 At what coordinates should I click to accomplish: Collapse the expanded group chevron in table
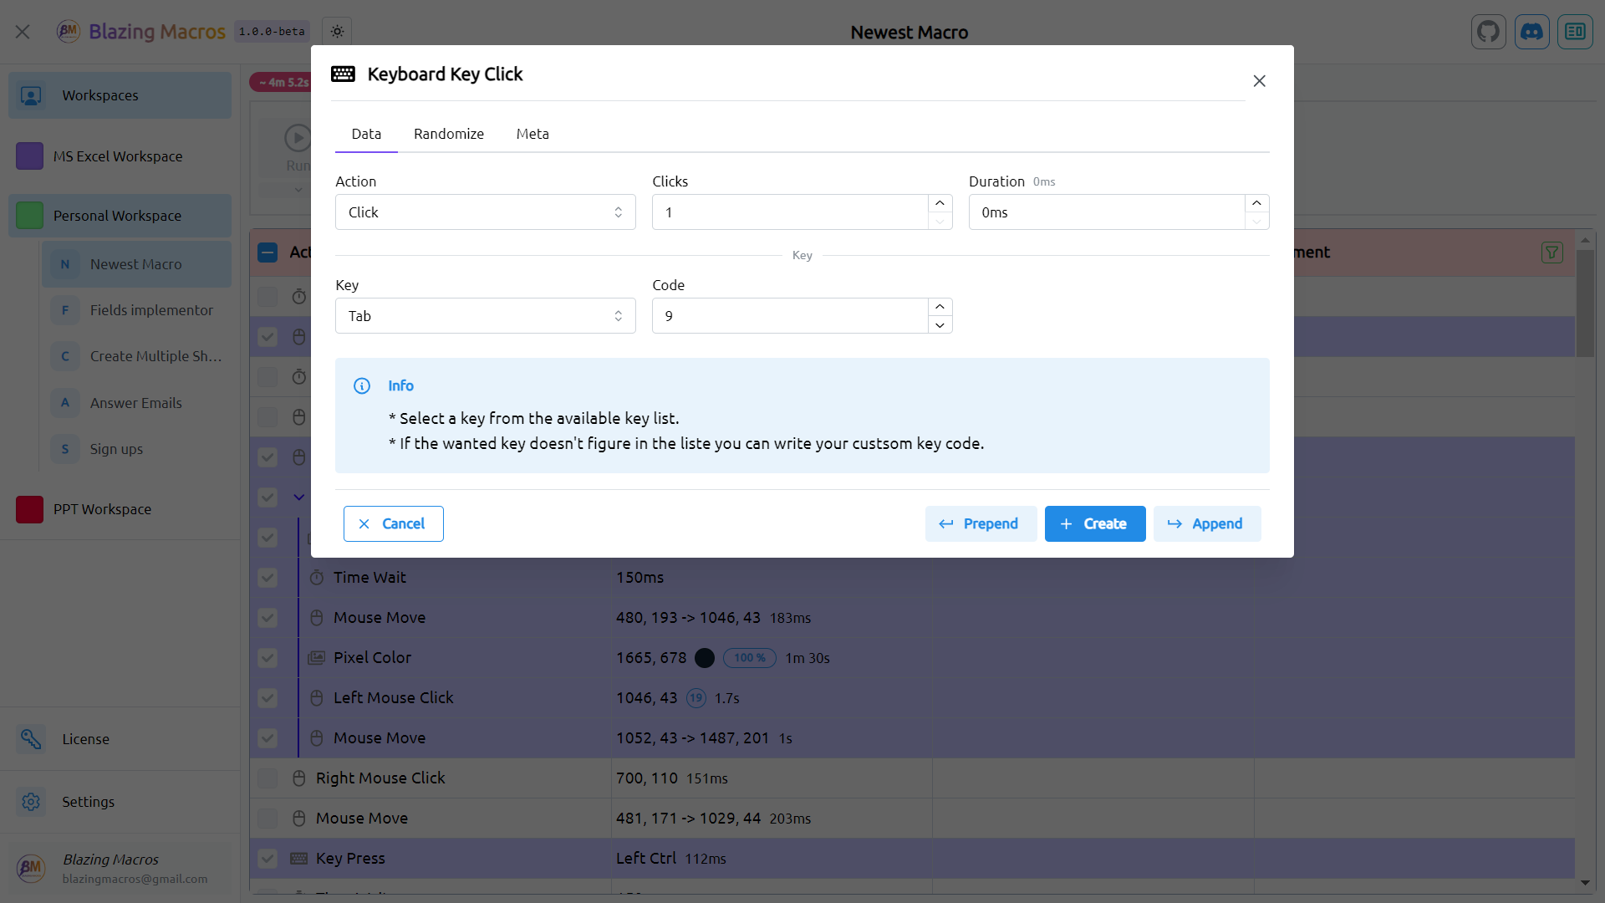pos(298,497)
